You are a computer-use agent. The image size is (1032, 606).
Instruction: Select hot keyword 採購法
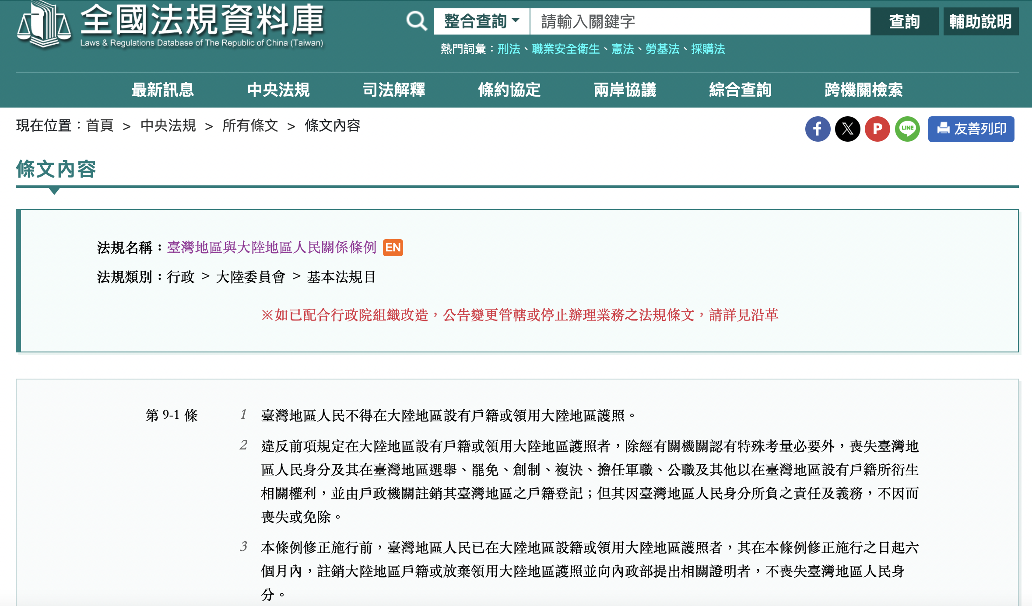pyautogui.click(x=708, y=49)
